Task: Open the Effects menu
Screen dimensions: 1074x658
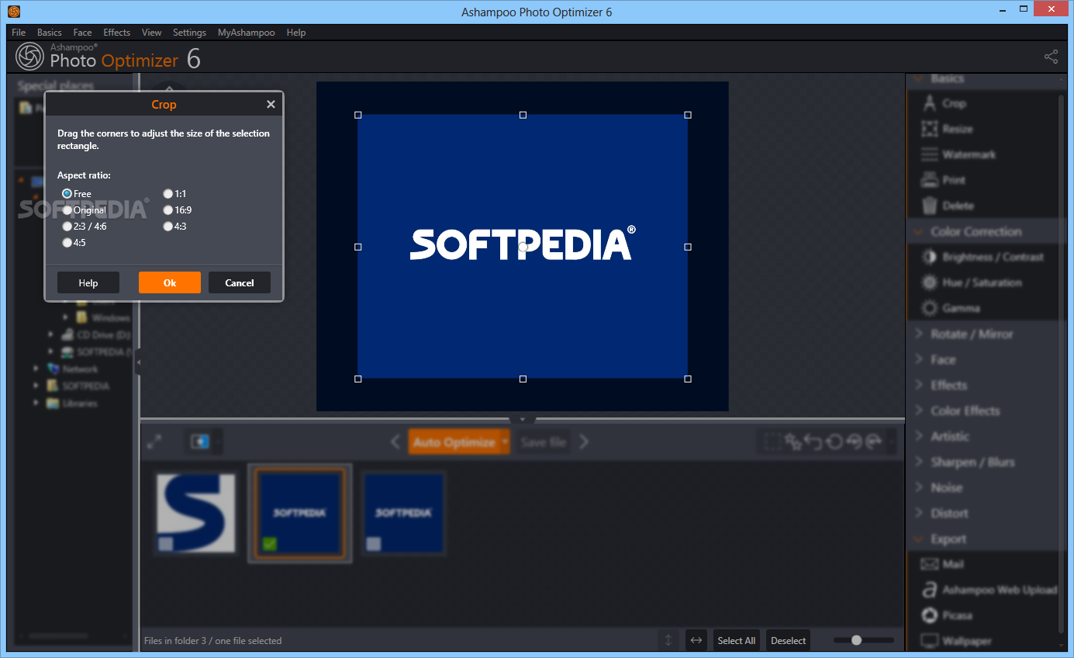Action: pos(117,33)
